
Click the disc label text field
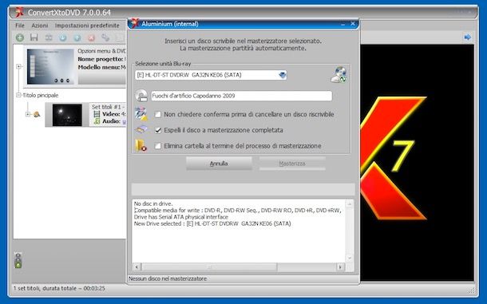point(242,96)
